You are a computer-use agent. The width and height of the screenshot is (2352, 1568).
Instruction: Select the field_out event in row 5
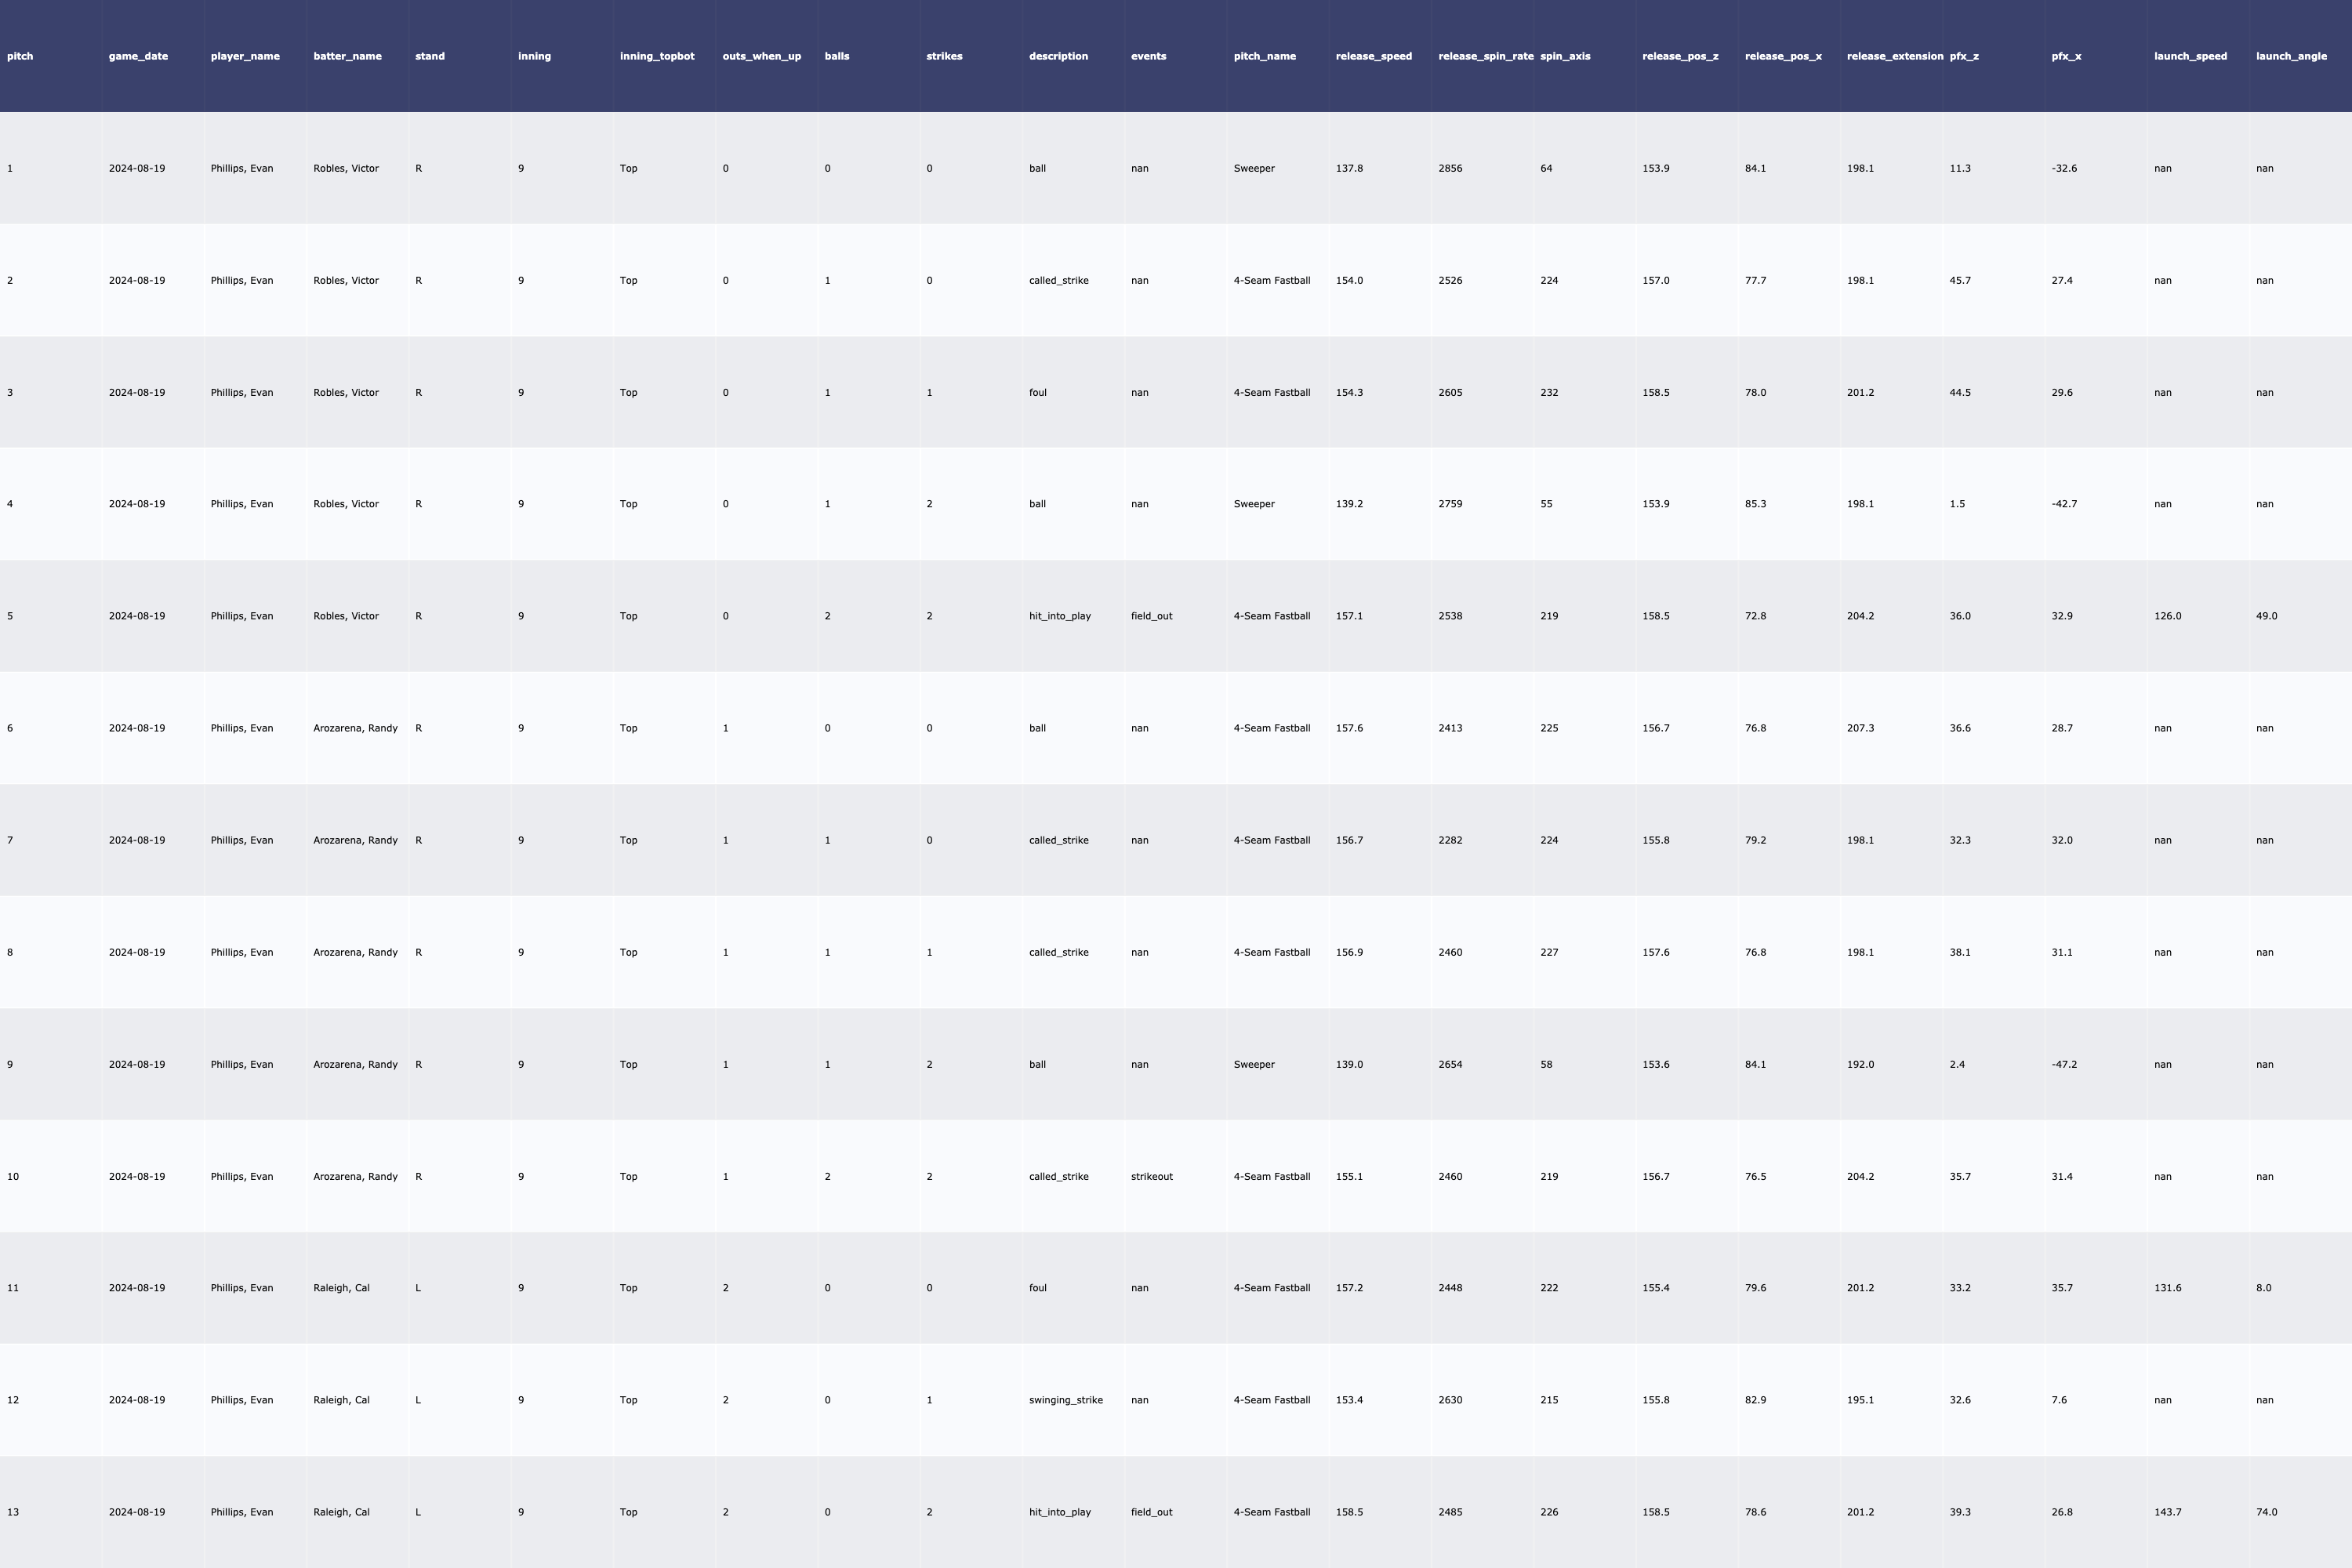click(1151, 616)
